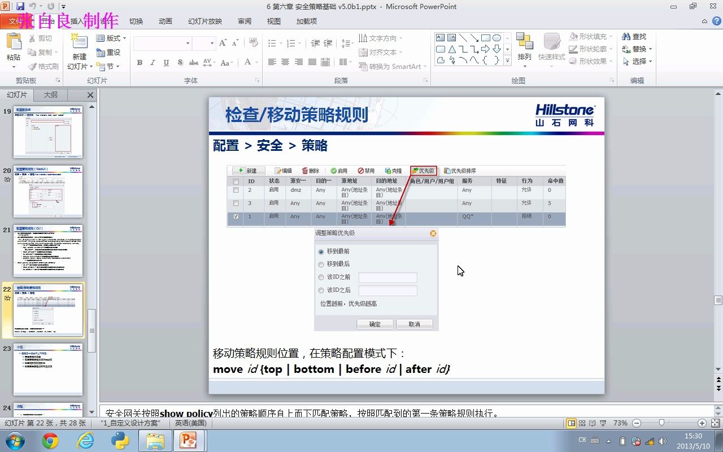Open Windows Explorer from the taskbar
This screenshot has height=452, width=723.
click(155, 441)
